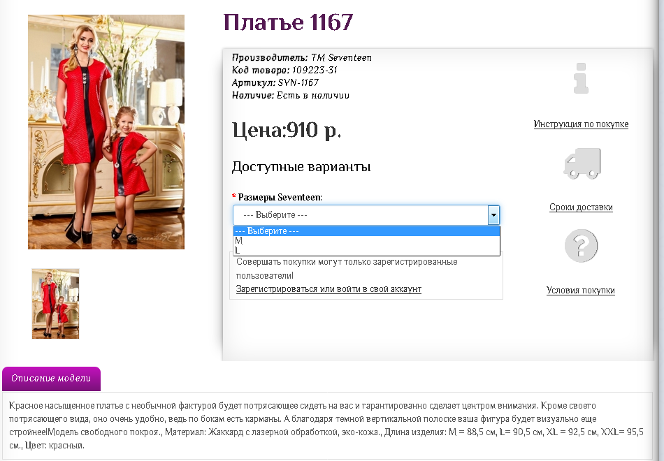The width and height of the screenshot is (664, 461).
Task: Open the Сроки доставки link
Action: (x=581, y=207)
